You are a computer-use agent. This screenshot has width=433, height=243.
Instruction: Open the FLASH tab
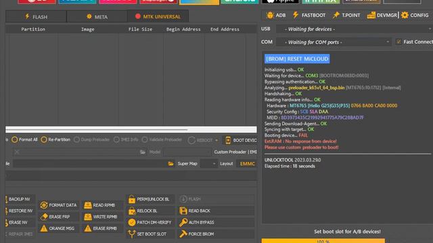tap(36, 17)
